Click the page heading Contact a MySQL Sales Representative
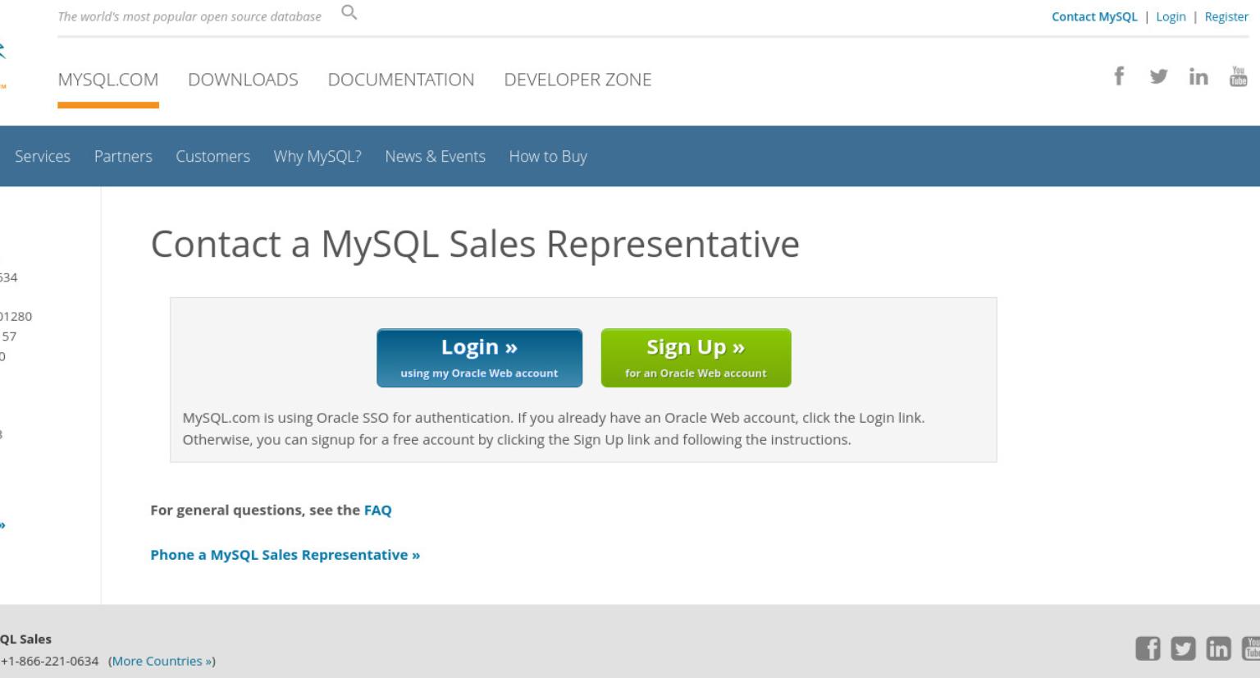 pos(475,244)
